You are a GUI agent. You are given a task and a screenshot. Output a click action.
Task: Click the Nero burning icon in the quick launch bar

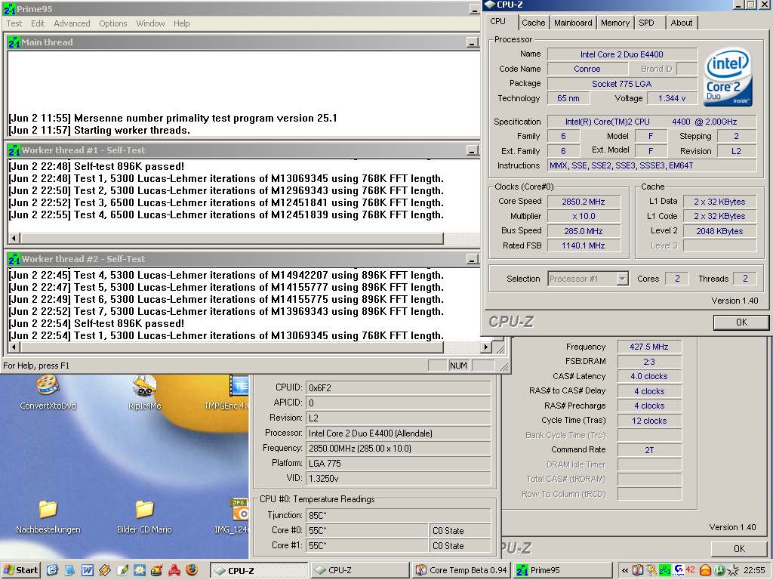pyautogui.click(x=157, y=570)
